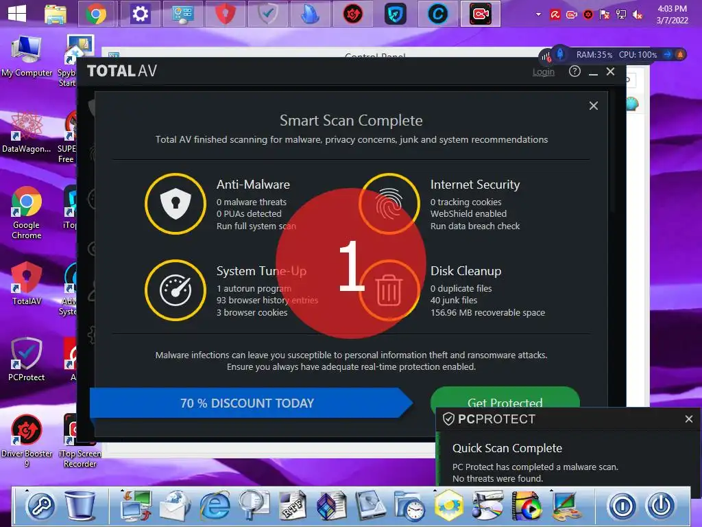Viewport: 702px width, 527px height.
Task: Click the Login link in TotalAV
Action: (543, 71)
